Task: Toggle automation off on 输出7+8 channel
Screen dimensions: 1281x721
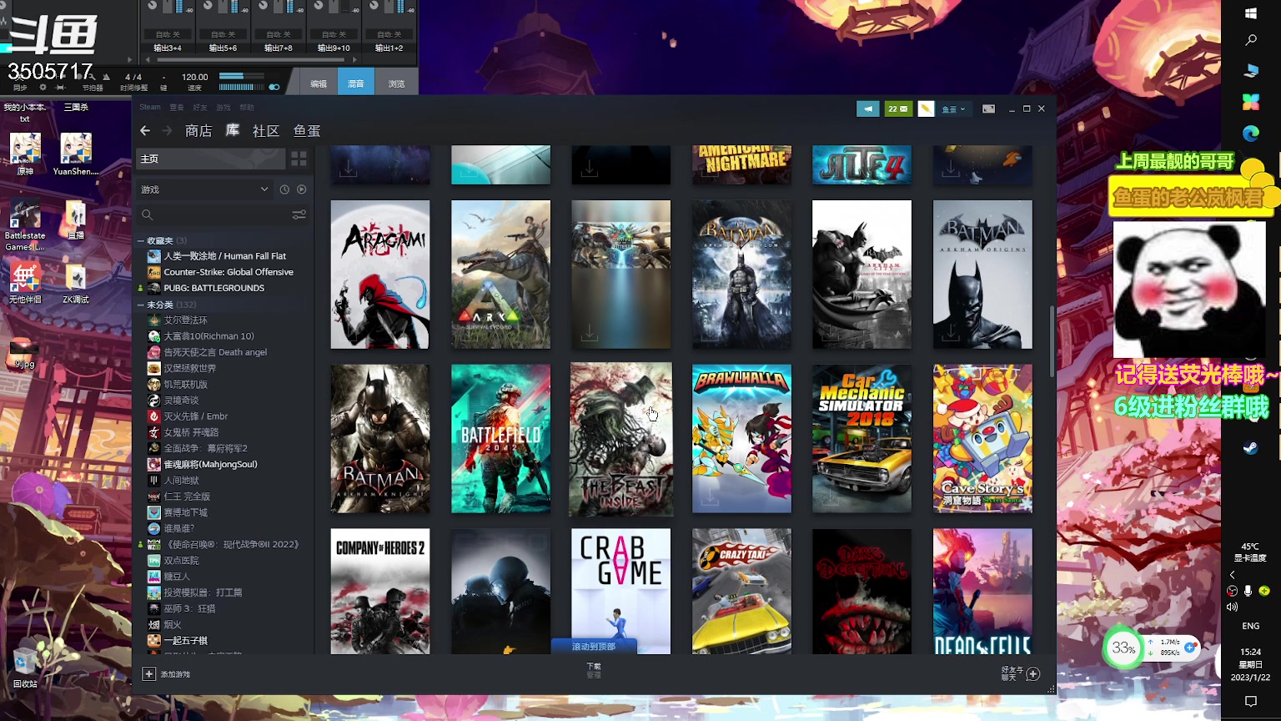Action: click(278, 34)
